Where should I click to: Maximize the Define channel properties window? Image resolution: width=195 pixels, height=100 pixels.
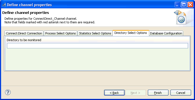184,5
